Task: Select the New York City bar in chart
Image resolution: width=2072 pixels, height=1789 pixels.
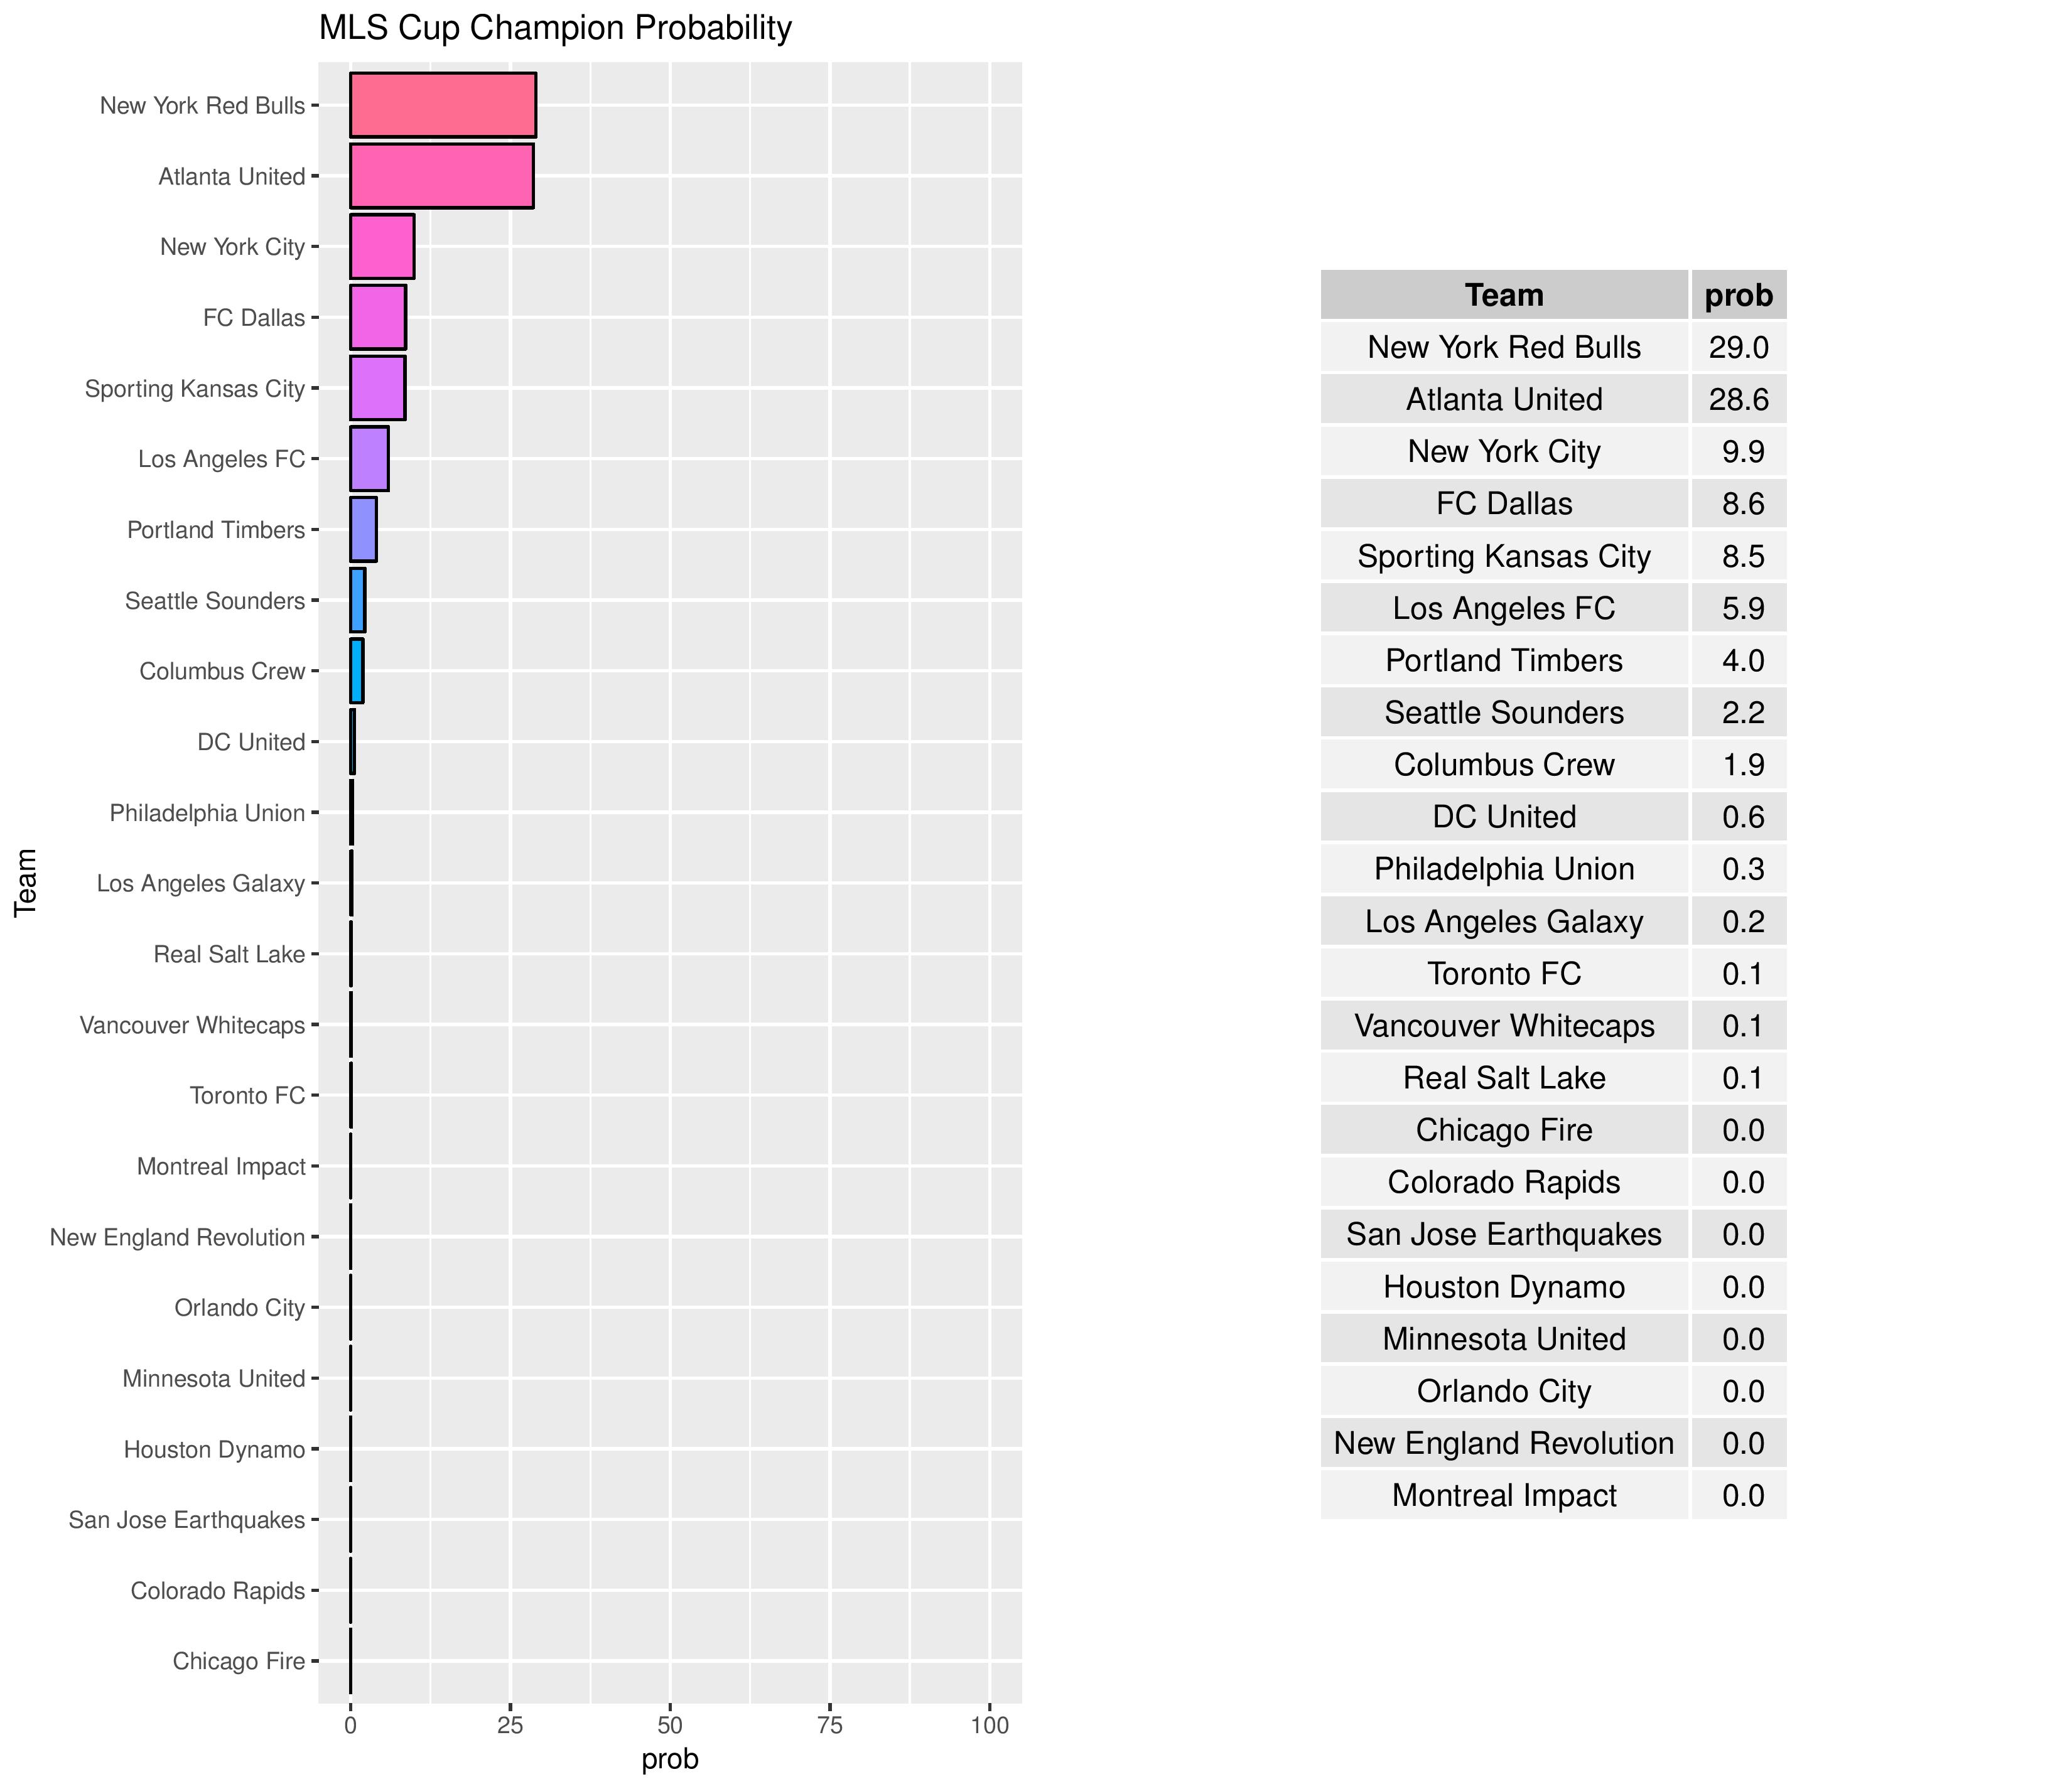Action: click(381, 247)
